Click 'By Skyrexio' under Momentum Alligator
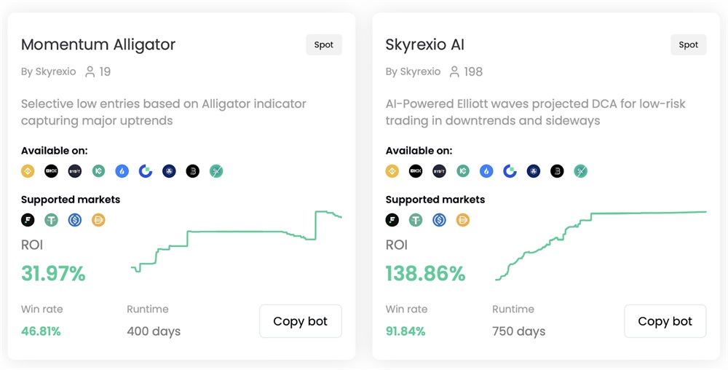This screenshot has width=728, height=370. click(48, 72)
